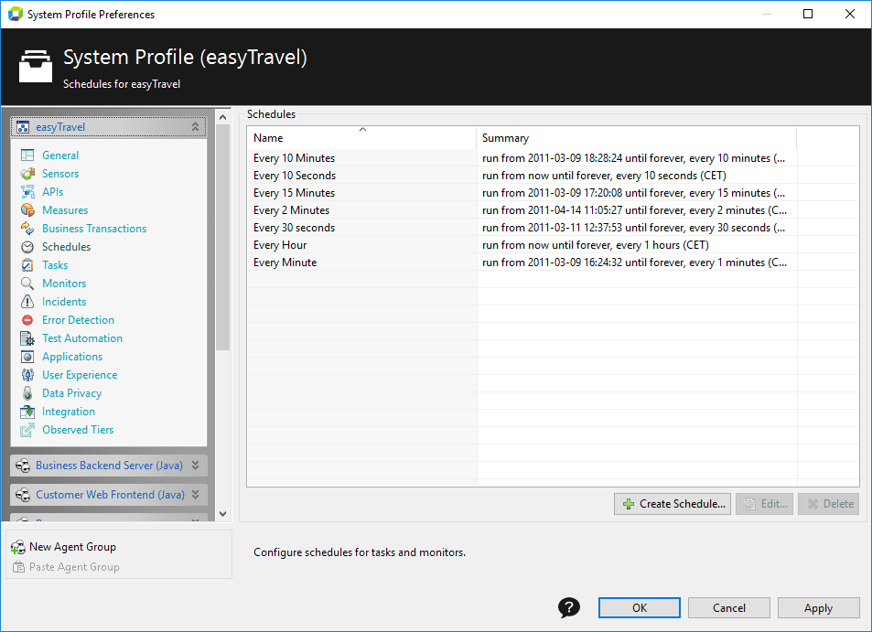Click the Customer Web Frontend agent icon
The image size is (872, 632).
(x=23, y=495)
